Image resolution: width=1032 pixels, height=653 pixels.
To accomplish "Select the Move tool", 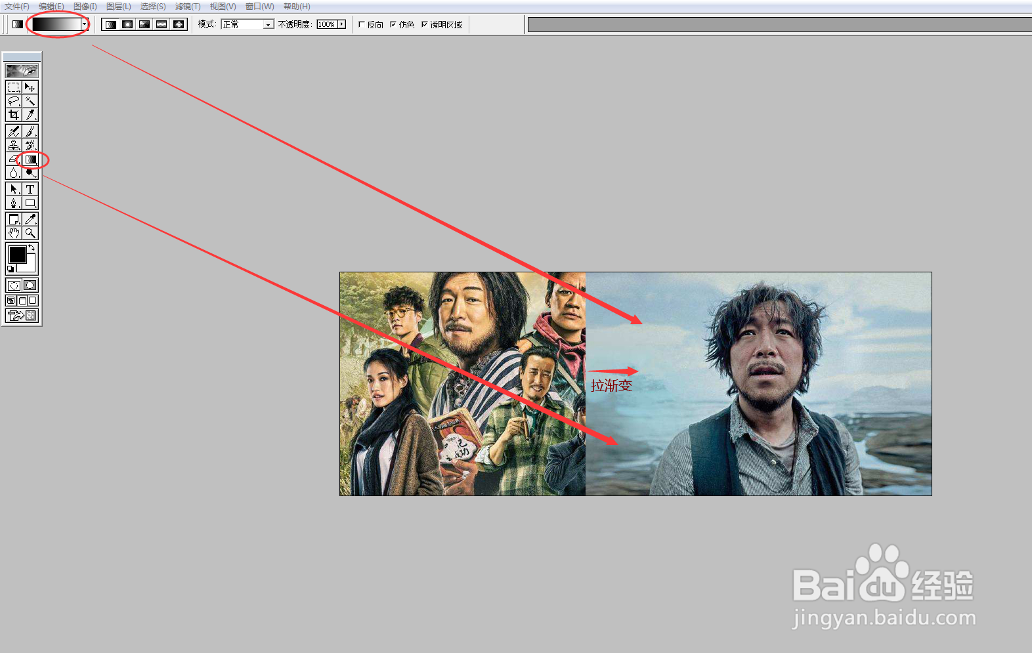I will [30, 87].
